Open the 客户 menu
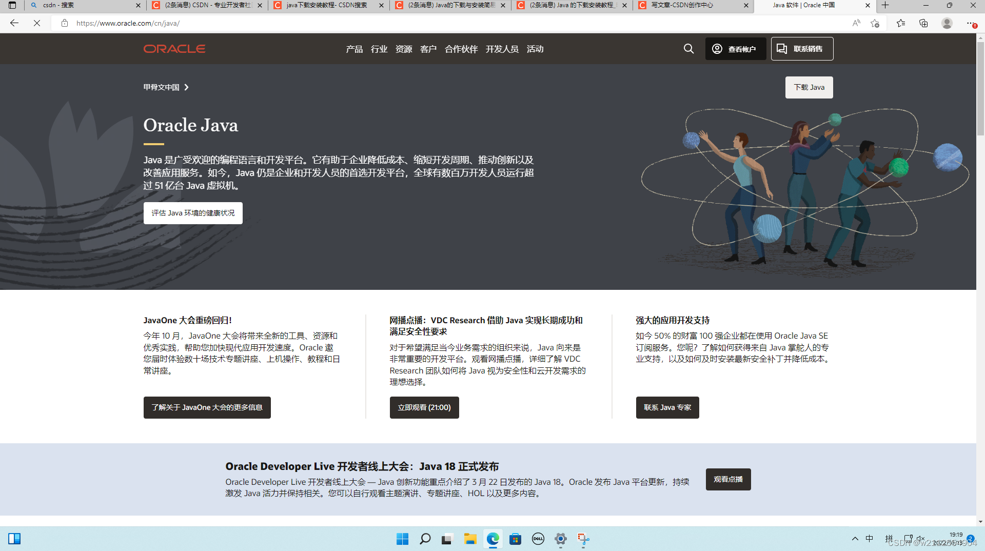Viewport: 985px width, 551px height. (428, 49)
